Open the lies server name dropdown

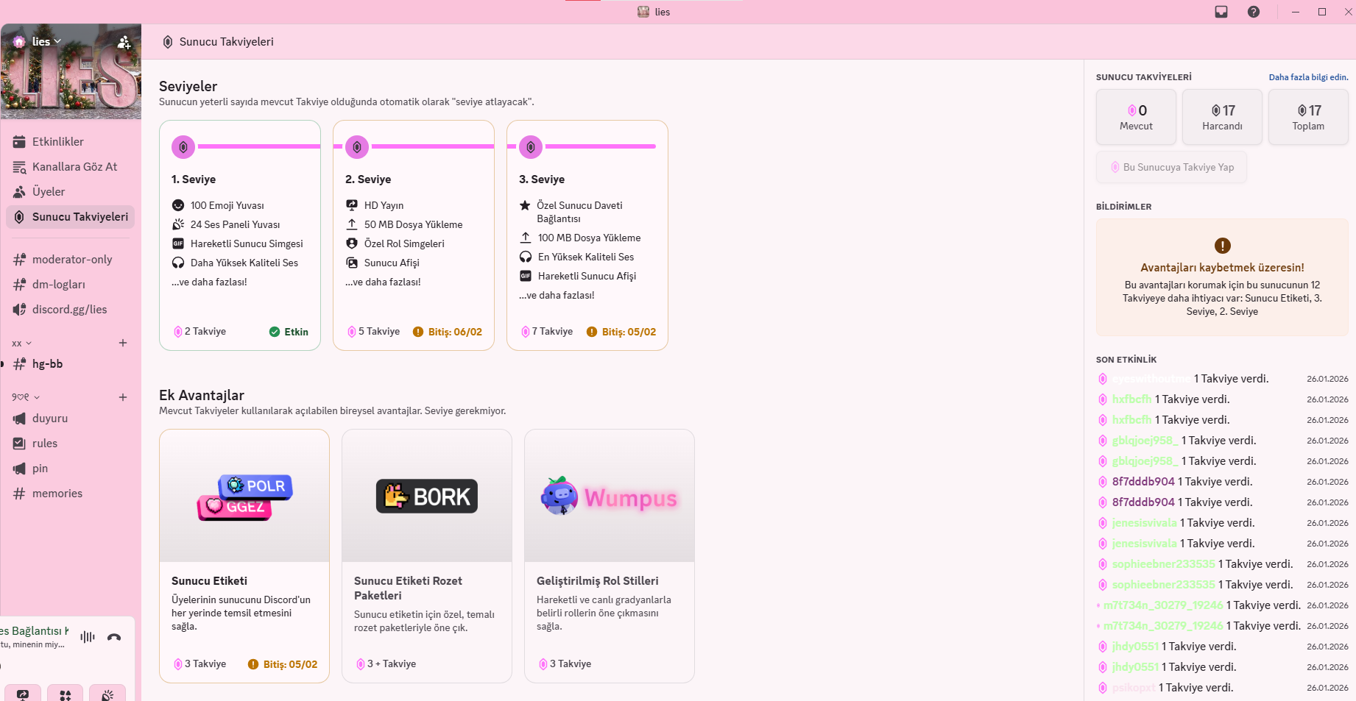[x=47, y=42]
